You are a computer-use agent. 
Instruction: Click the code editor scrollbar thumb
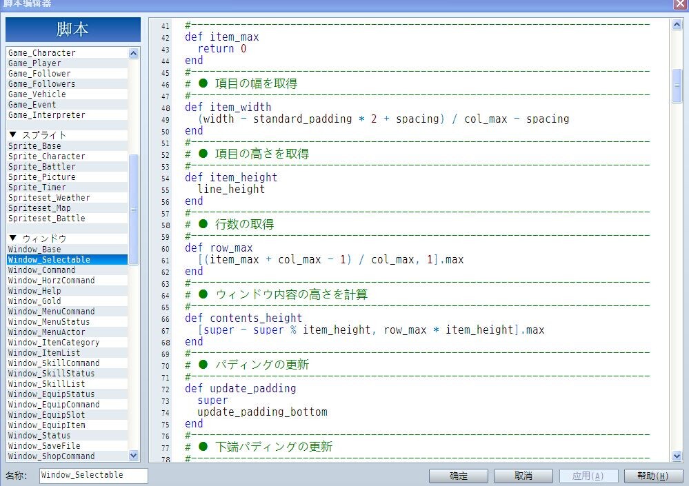[677, 85]
